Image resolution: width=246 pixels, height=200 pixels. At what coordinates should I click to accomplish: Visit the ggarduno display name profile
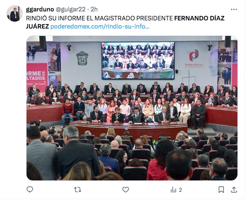tap(40, 9)
